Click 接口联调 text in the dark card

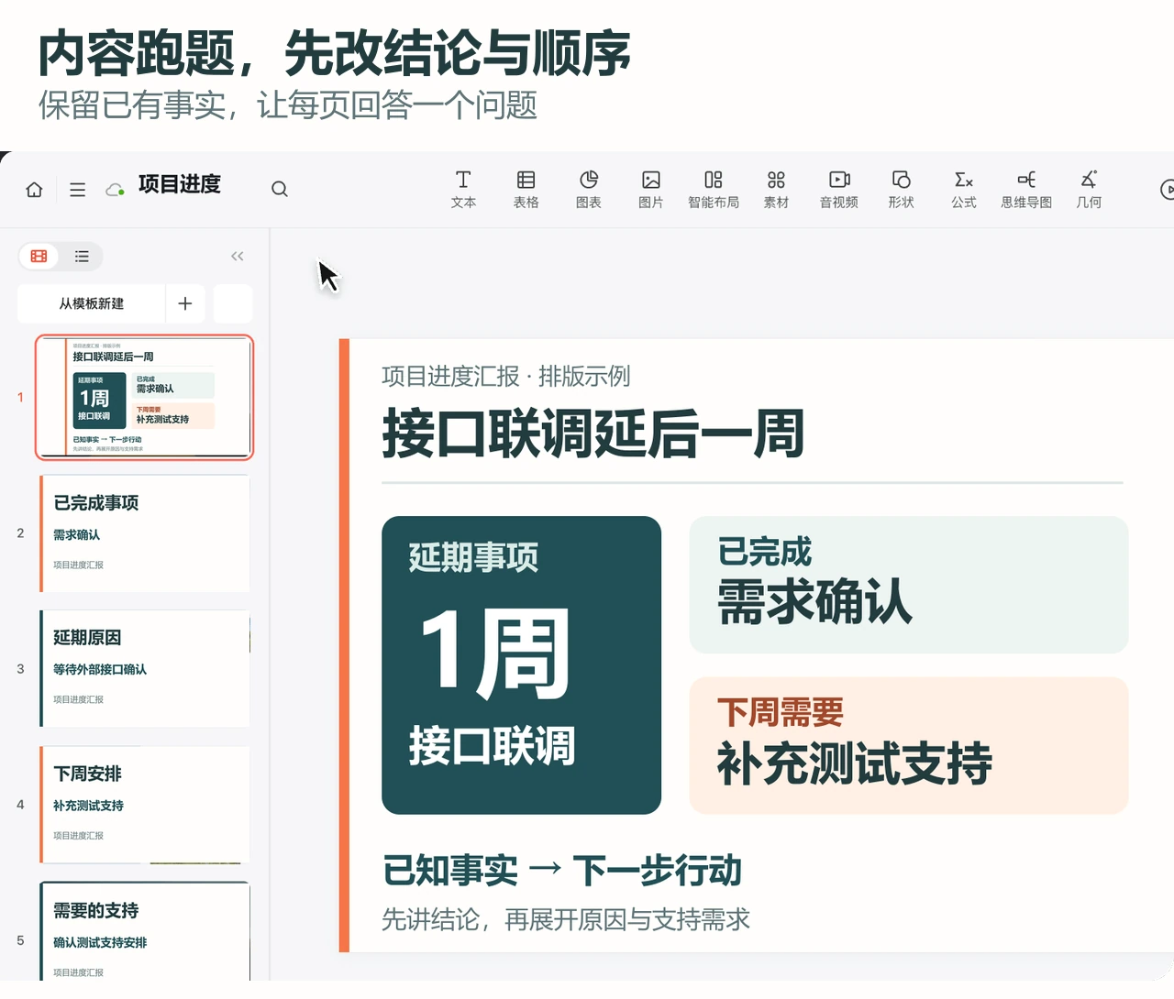(492, 745)
